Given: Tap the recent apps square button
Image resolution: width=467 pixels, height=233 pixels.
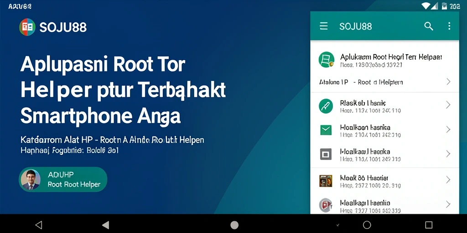Looking at the screenshot, I should [429, 225].
